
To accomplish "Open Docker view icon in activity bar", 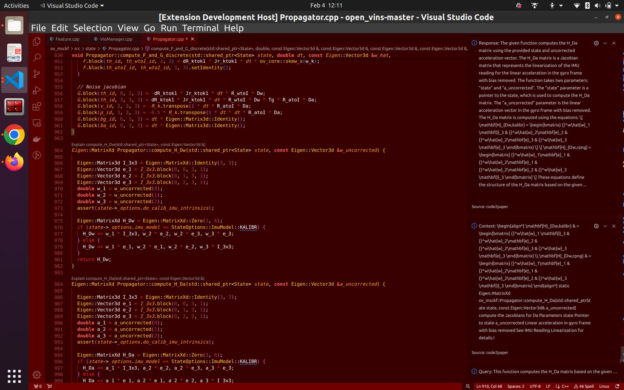I will [37, 139].
